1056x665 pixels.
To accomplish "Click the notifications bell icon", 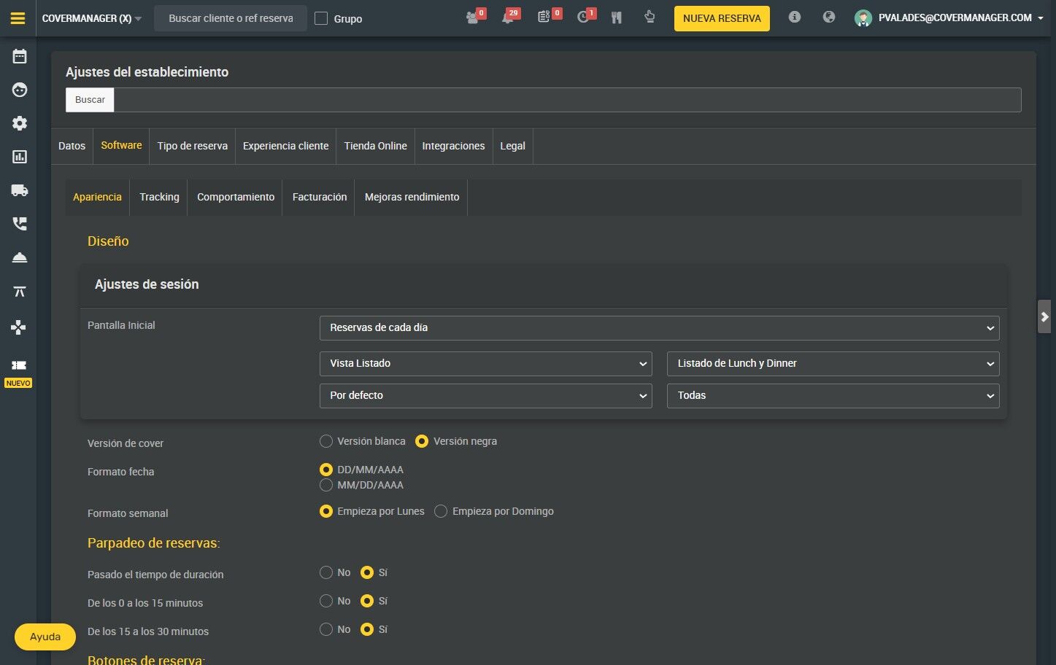I will click(x=508, y=17).
